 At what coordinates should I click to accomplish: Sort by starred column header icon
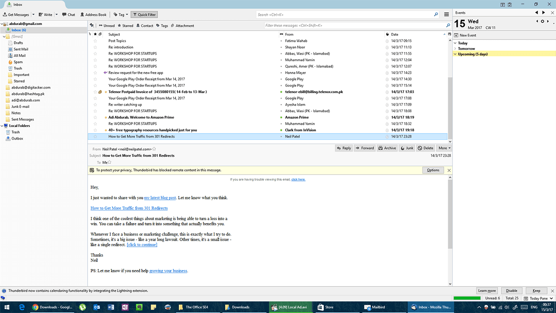point(95,34)
